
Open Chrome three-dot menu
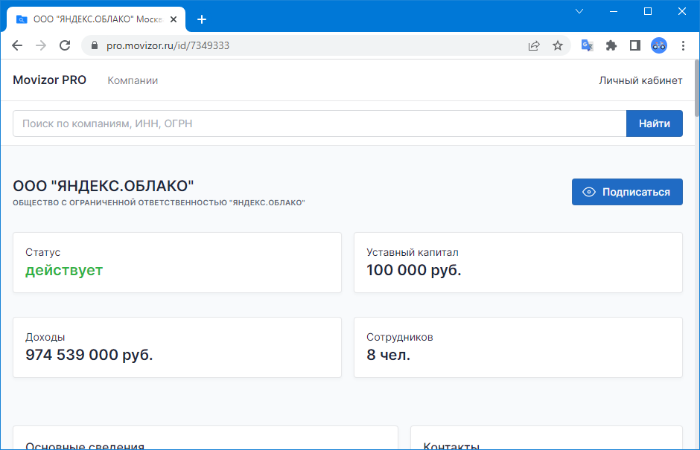683,45
